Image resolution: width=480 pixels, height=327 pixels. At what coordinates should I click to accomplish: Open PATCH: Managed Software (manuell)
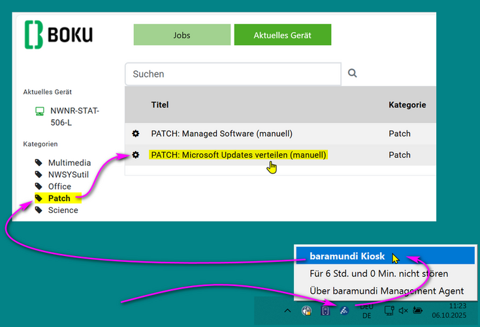(221, 134)
